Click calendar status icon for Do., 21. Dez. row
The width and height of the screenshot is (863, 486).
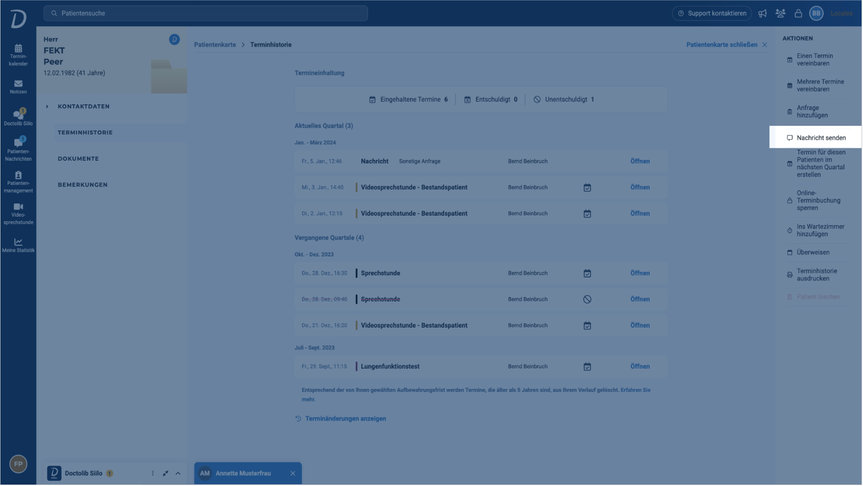pos(588,326)
